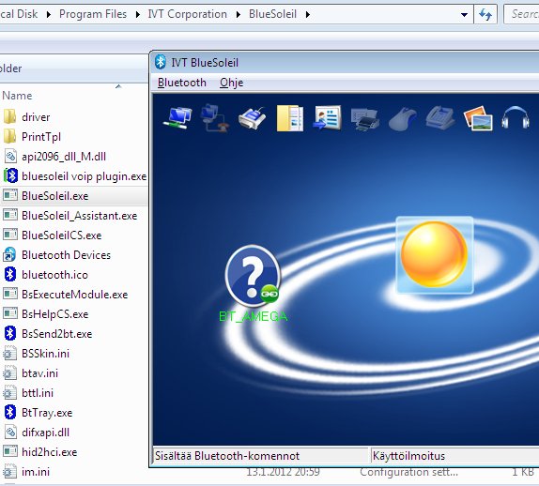Click the bluesoleil voip plugin icon

pyautogui.click(x=10, y=175)
